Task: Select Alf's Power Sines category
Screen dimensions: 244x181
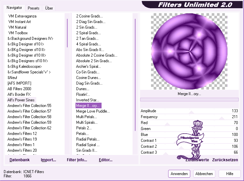Action: (x=21, y=100)
